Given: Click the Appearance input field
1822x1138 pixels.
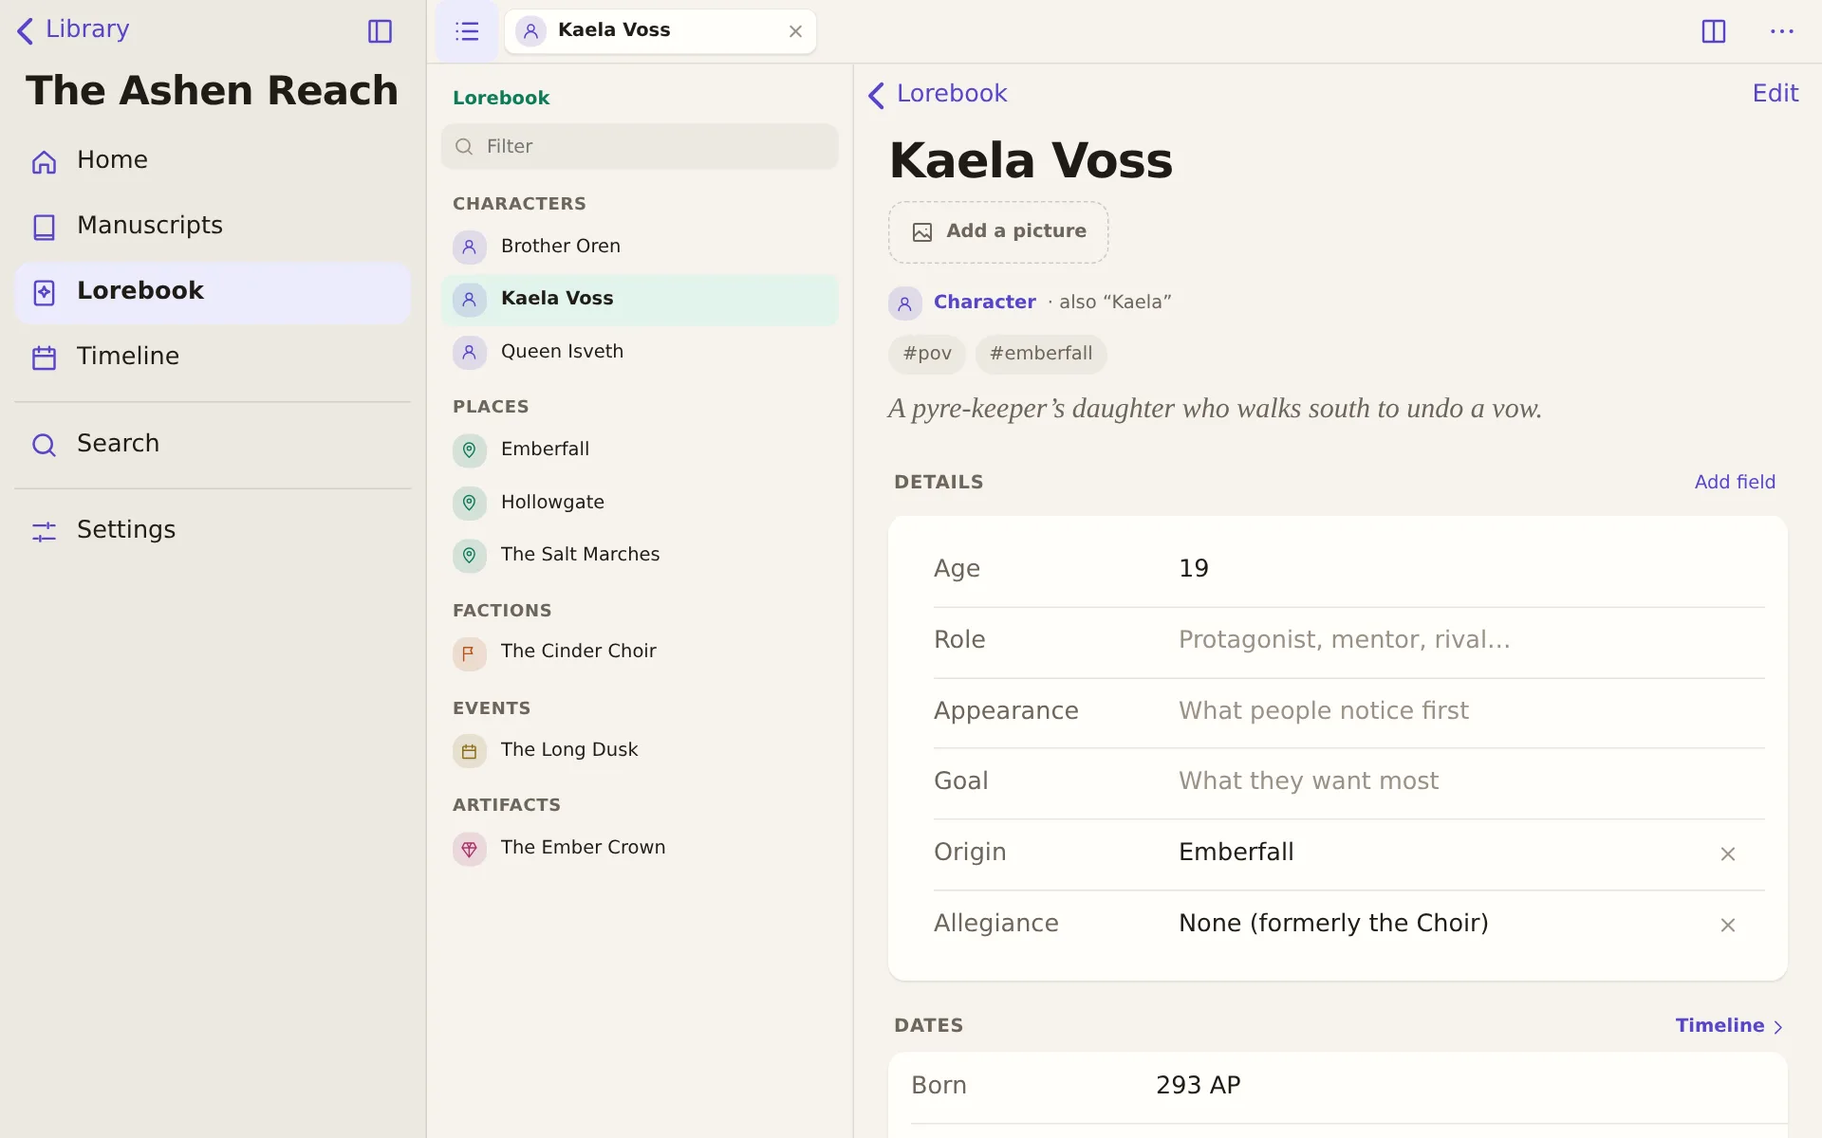Looking at the screenshot, I should tap(1471, 711).
